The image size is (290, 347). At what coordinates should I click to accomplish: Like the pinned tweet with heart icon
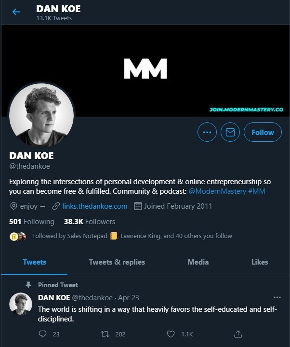170,334
